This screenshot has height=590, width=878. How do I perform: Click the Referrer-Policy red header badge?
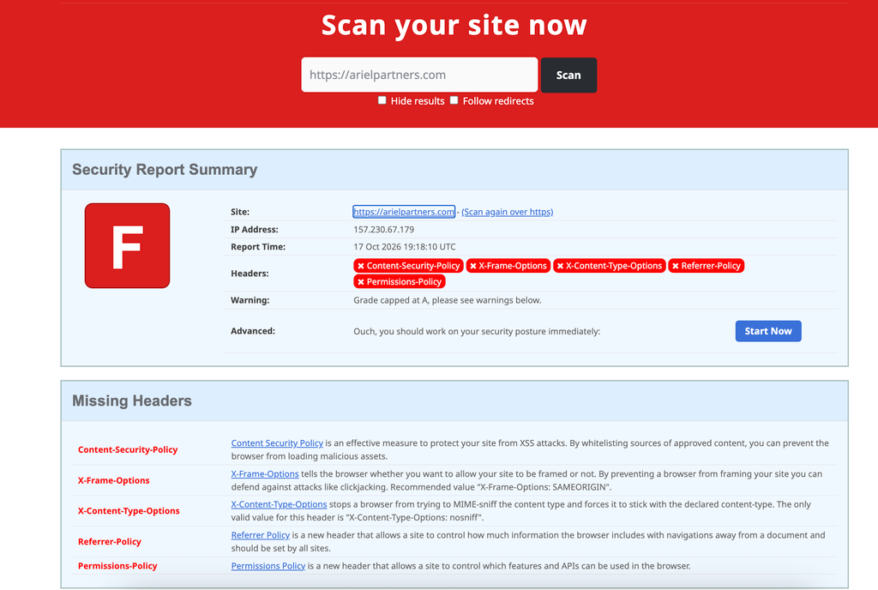click(707, 266)
